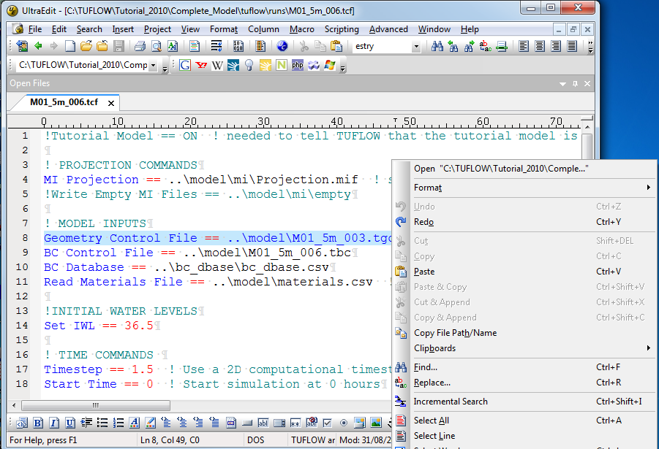Click the Justify toolbar icon
Screen dimensions: 659x449
click(571, 46)
